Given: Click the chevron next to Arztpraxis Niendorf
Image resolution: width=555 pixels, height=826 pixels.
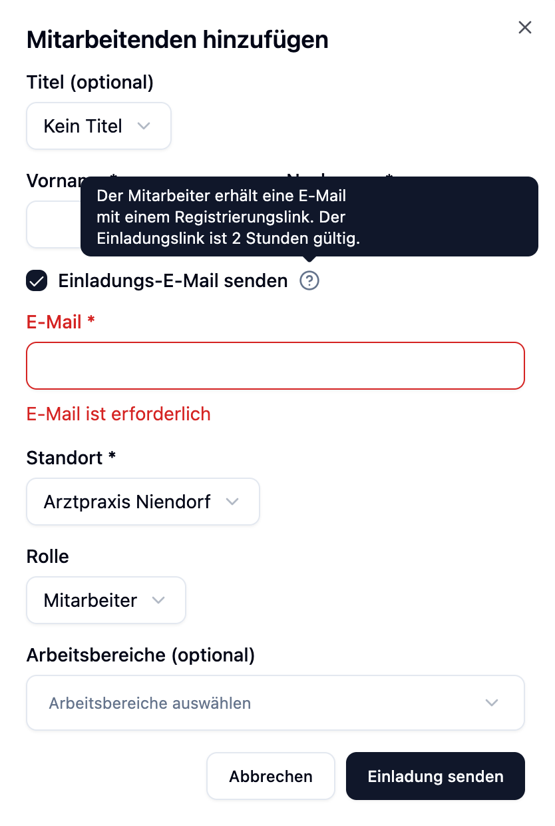Looking at the screenshot, I should pyautogui.click(x=232, y=502).
